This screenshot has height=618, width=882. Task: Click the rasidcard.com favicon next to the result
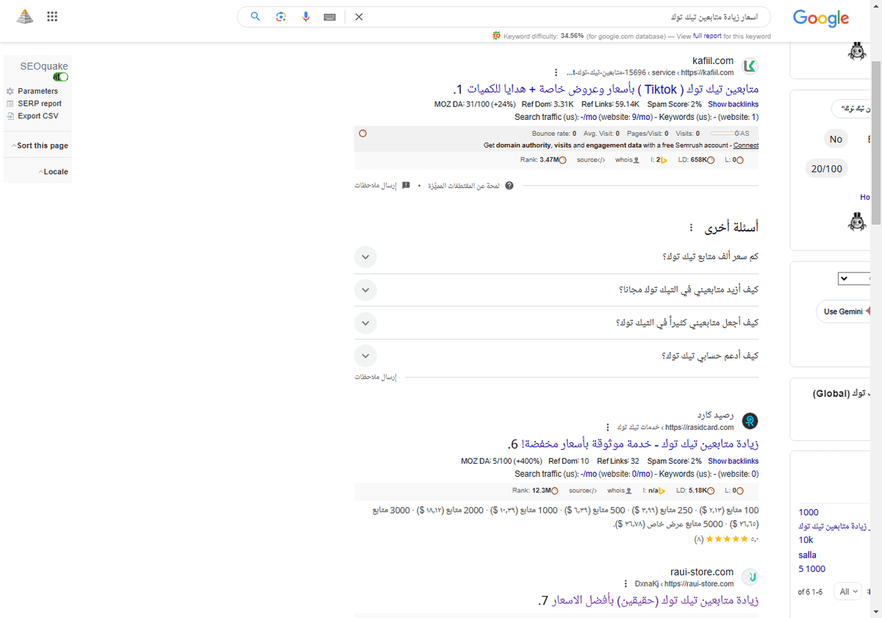tap(750, 421)
